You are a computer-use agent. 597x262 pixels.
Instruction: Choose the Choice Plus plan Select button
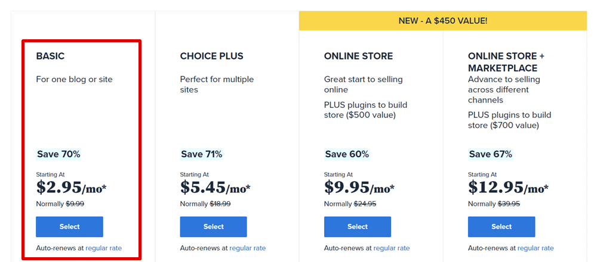213,227
